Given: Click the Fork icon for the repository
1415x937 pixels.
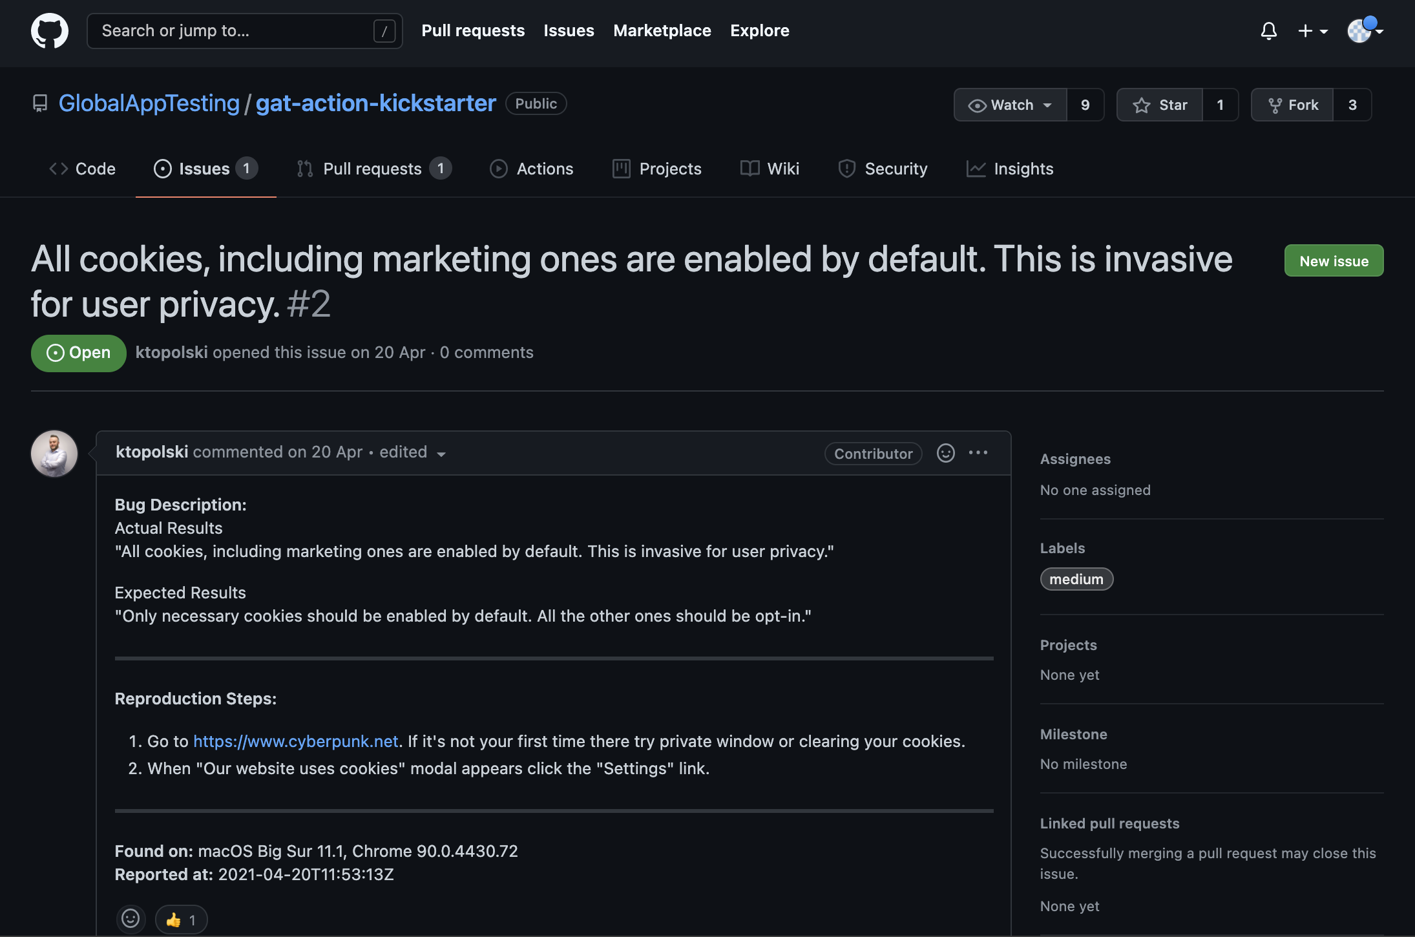Looking at the screenshot, I should (x=1276, y=105).
